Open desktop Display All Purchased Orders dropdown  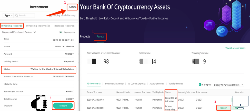click(x=229, y=85)
